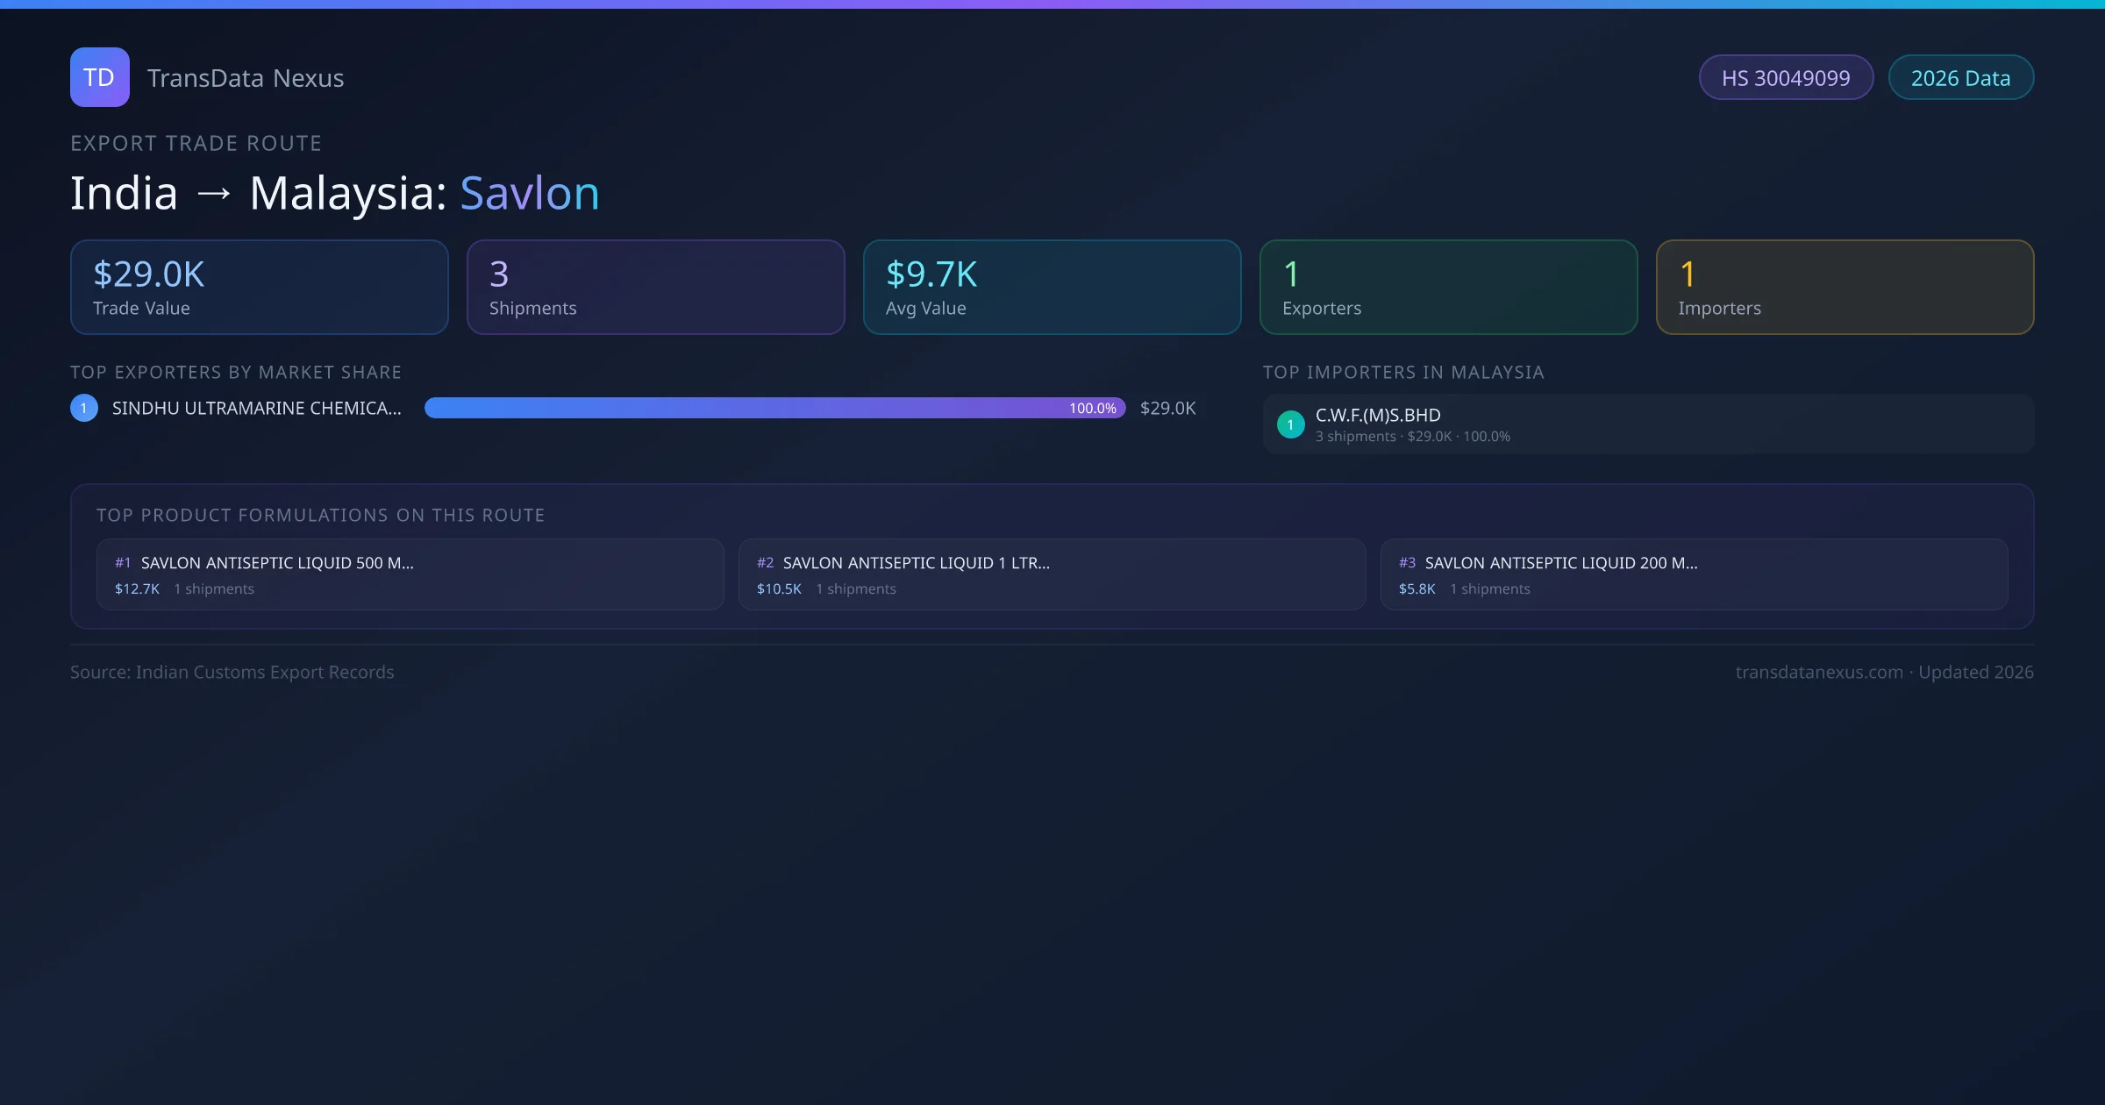This screenshot has height=1105, width=2105.
Task: Open the $9.7K Avg Value card
Action: pyautogui.click(x=1052, y=288)
